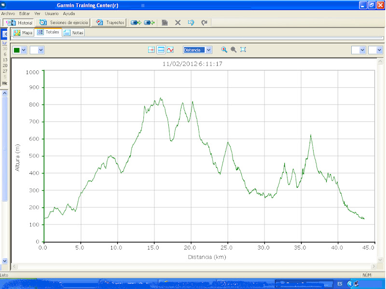Select calendar day 13 in sidebar

click(x=5, y=60)
